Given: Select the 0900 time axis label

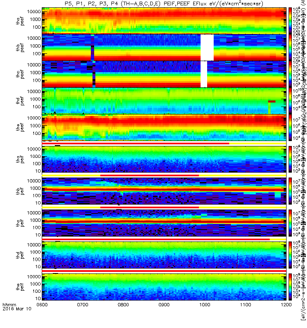Looking at the screenshot, I should pos(164,305).
